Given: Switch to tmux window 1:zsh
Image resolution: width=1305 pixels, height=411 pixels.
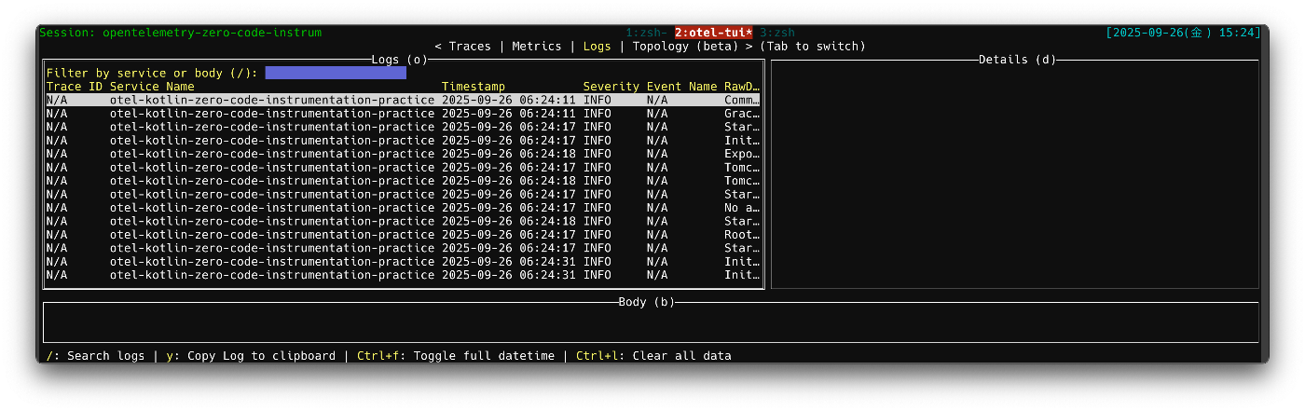Looking at the screenshot, I should click(x=646, y=33).
